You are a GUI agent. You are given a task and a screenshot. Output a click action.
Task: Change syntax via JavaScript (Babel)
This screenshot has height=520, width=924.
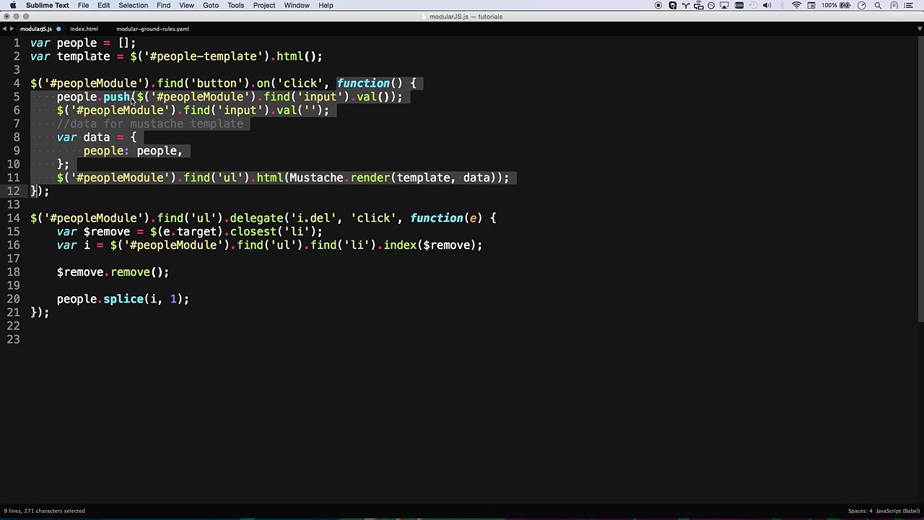pos(898,511)
